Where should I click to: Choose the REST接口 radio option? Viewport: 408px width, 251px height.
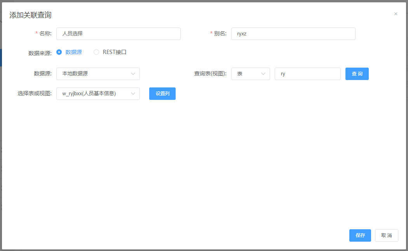pos(96,52)
